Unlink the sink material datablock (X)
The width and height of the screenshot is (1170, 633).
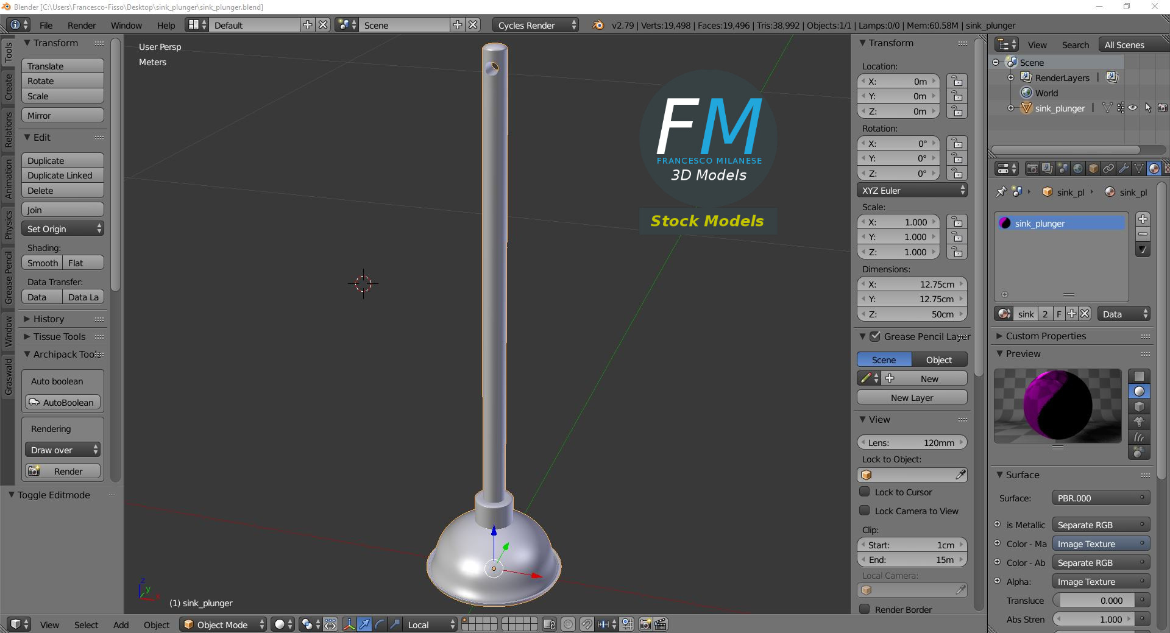(1085, 314)
